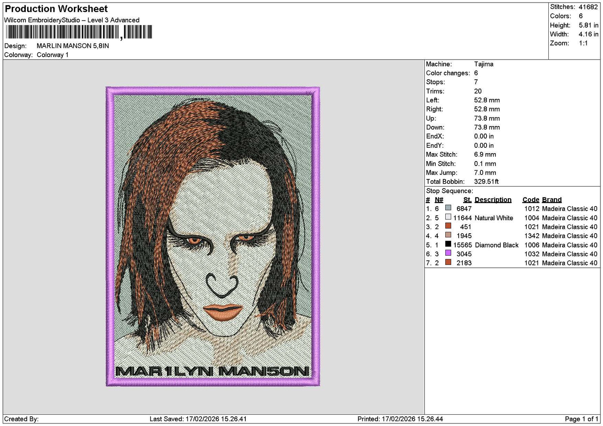Viewport: 603px width, 426px height.
Task: Click the Total Bobbin value 329.51ft
Action: coord(486,181)
